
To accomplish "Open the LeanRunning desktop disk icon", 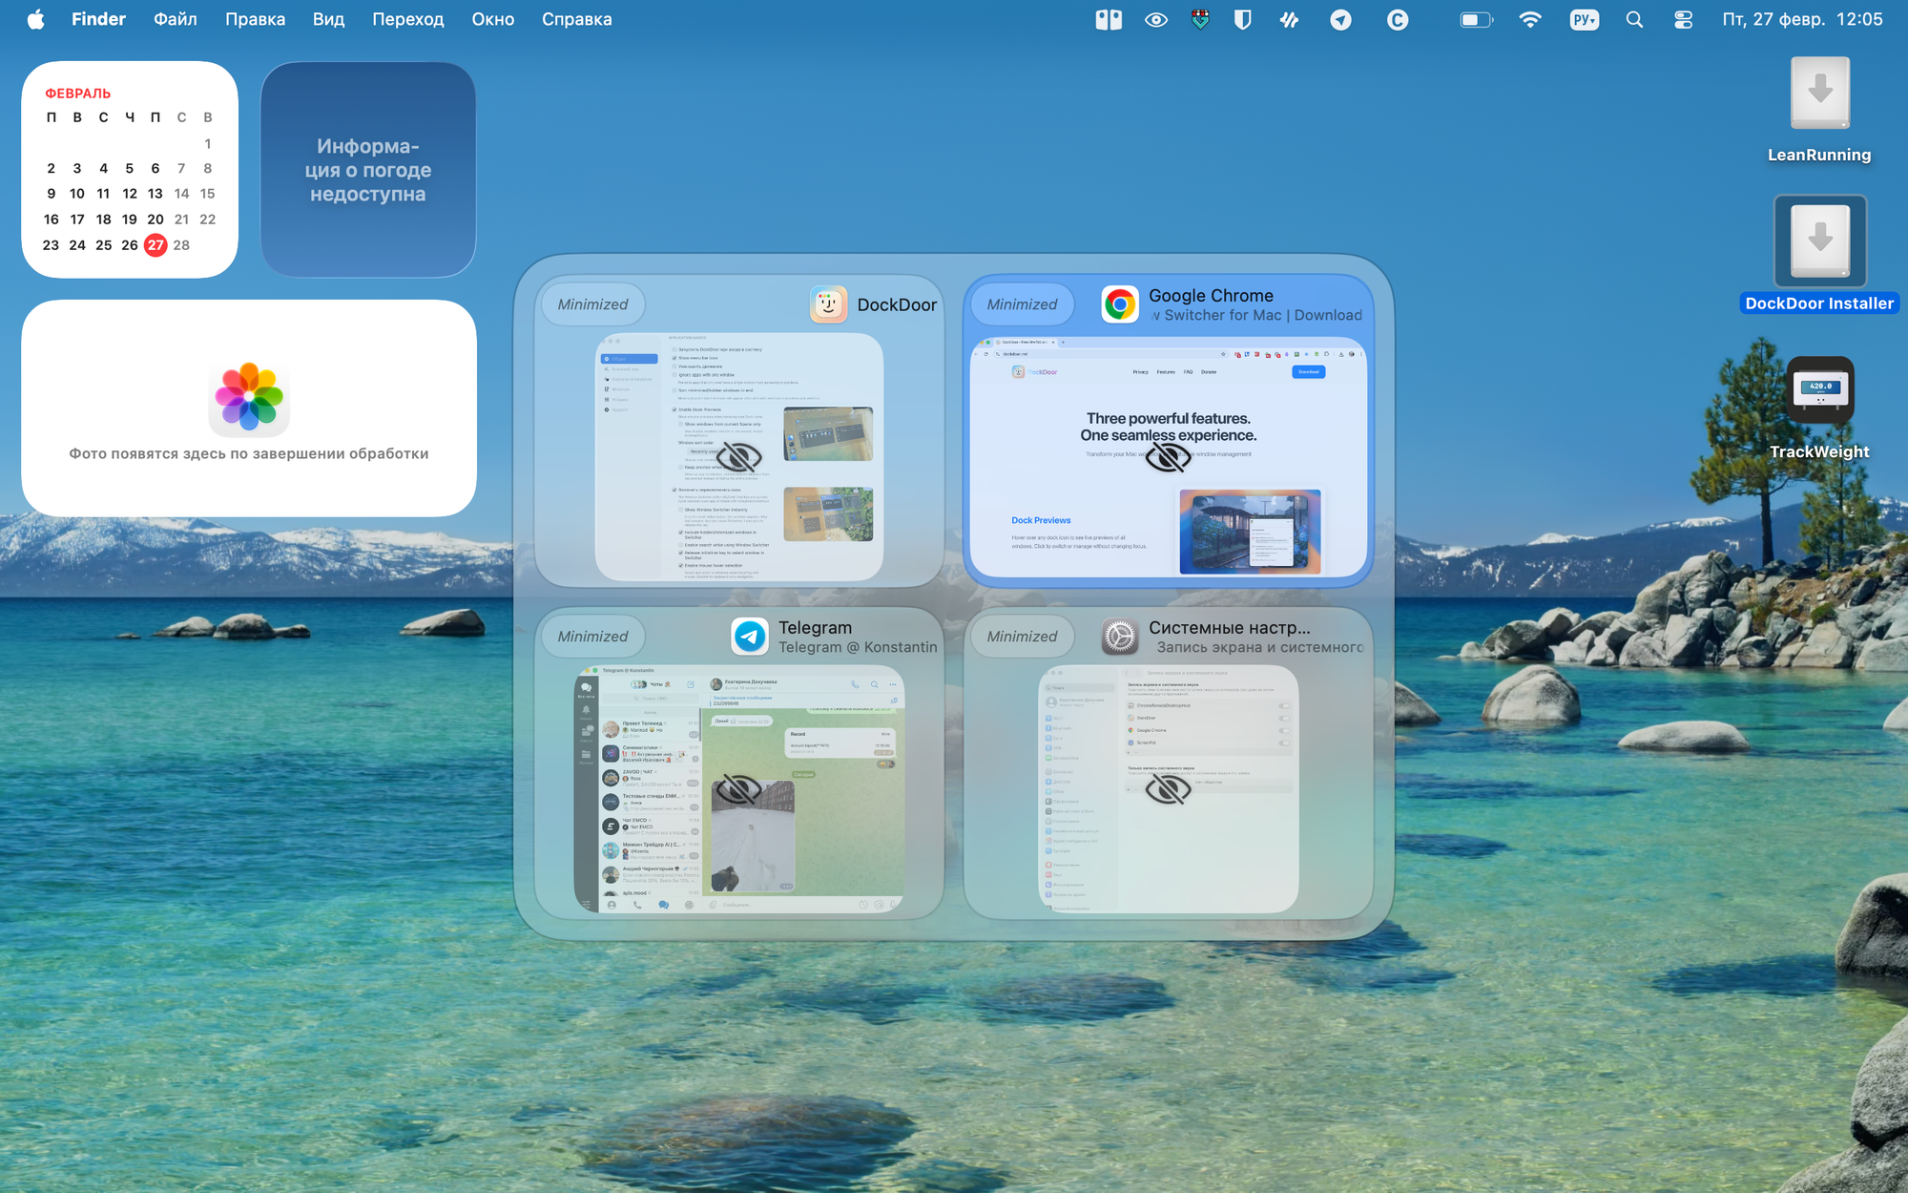I will [1819, 94].
